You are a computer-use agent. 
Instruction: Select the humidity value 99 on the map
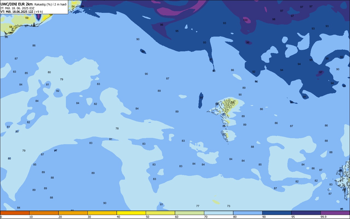click(x=82, y=6)
